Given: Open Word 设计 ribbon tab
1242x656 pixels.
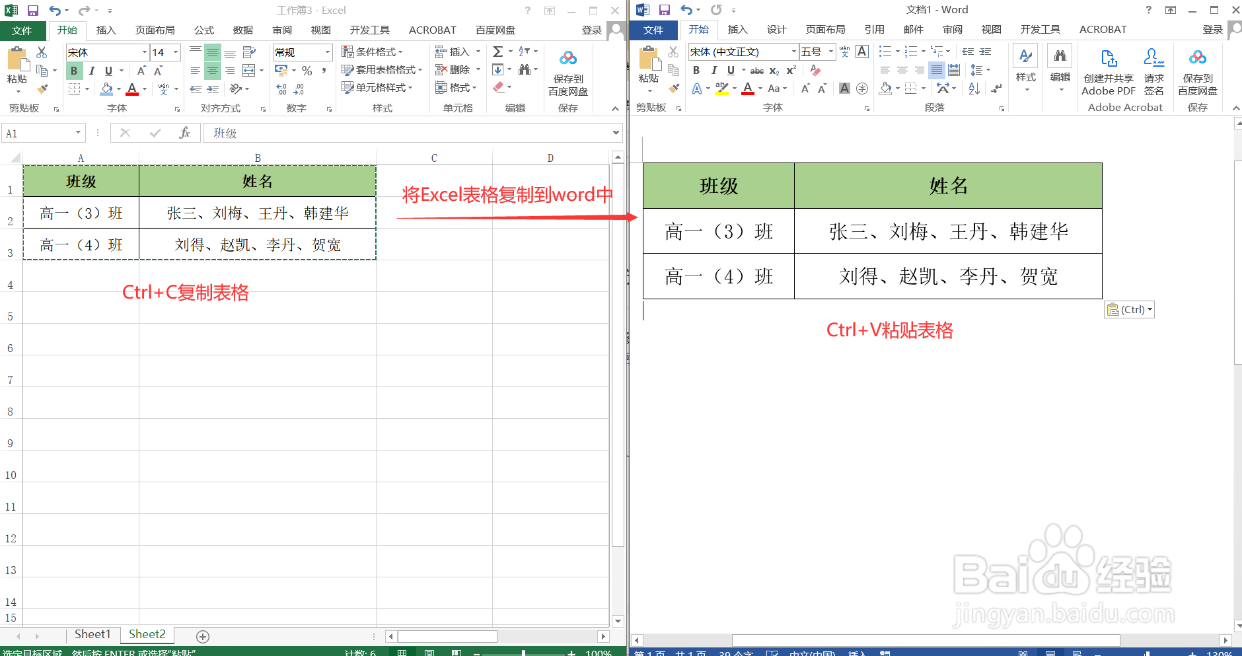Looking at the screenshot, I should [x=776, y=30].
